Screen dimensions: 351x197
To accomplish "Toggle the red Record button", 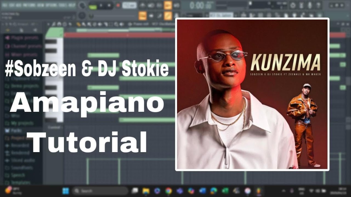I will click(x=118, y=5).
